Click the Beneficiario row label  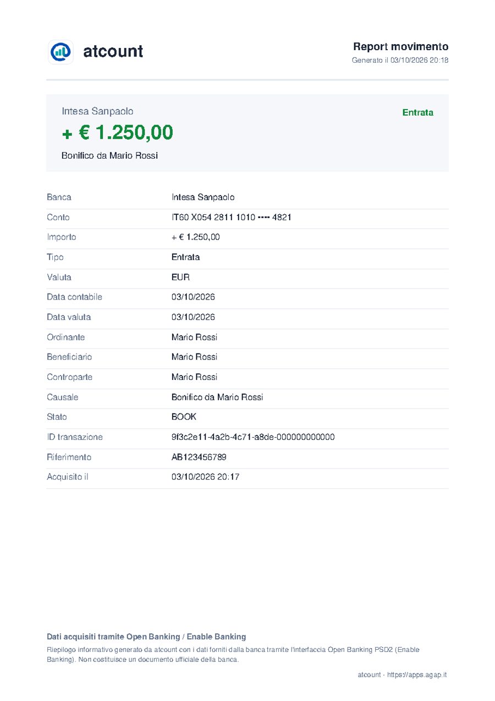69,357
